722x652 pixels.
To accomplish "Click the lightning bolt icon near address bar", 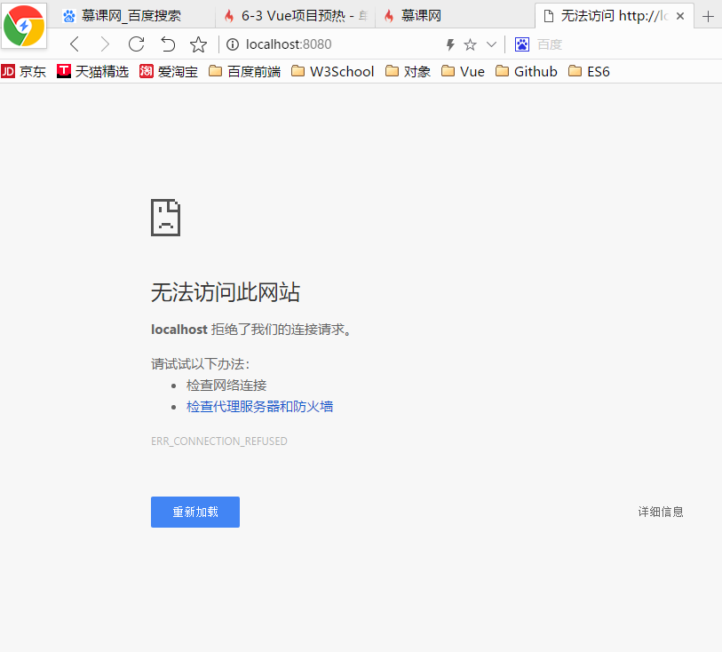I will [x=450, y=44].
